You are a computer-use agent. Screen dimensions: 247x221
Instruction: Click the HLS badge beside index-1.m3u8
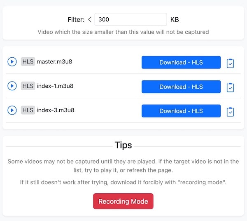28,86
